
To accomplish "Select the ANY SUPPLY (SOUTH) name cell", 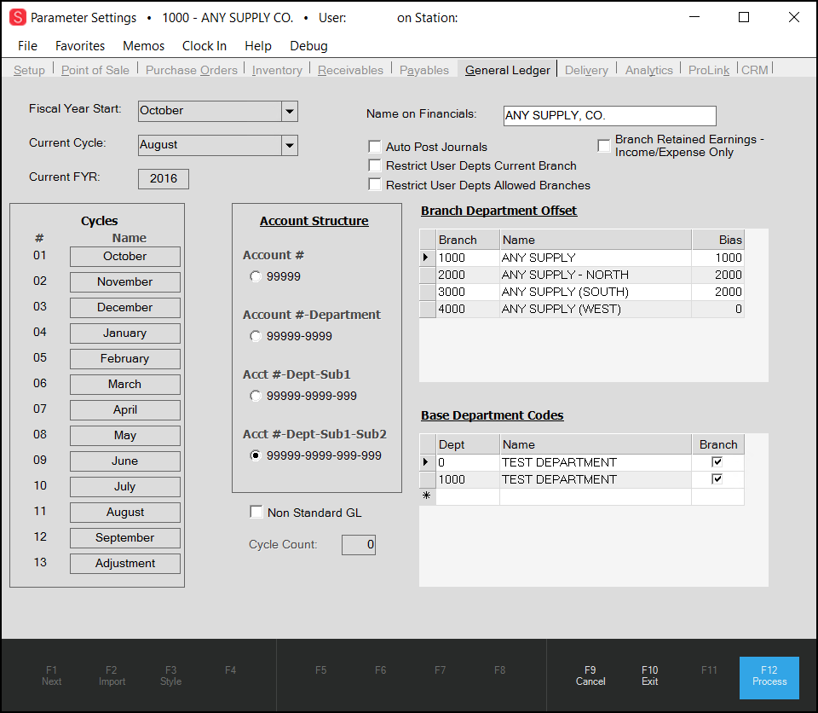I will (x=596, y=292).
